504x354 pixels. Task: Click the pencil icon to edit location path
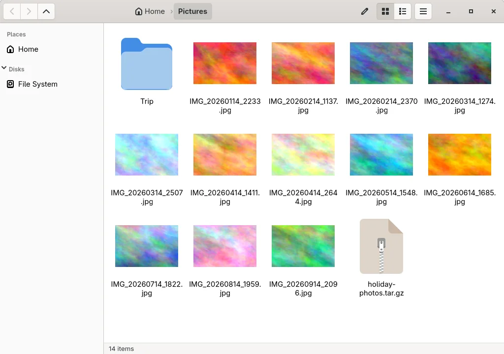point(365,12)
